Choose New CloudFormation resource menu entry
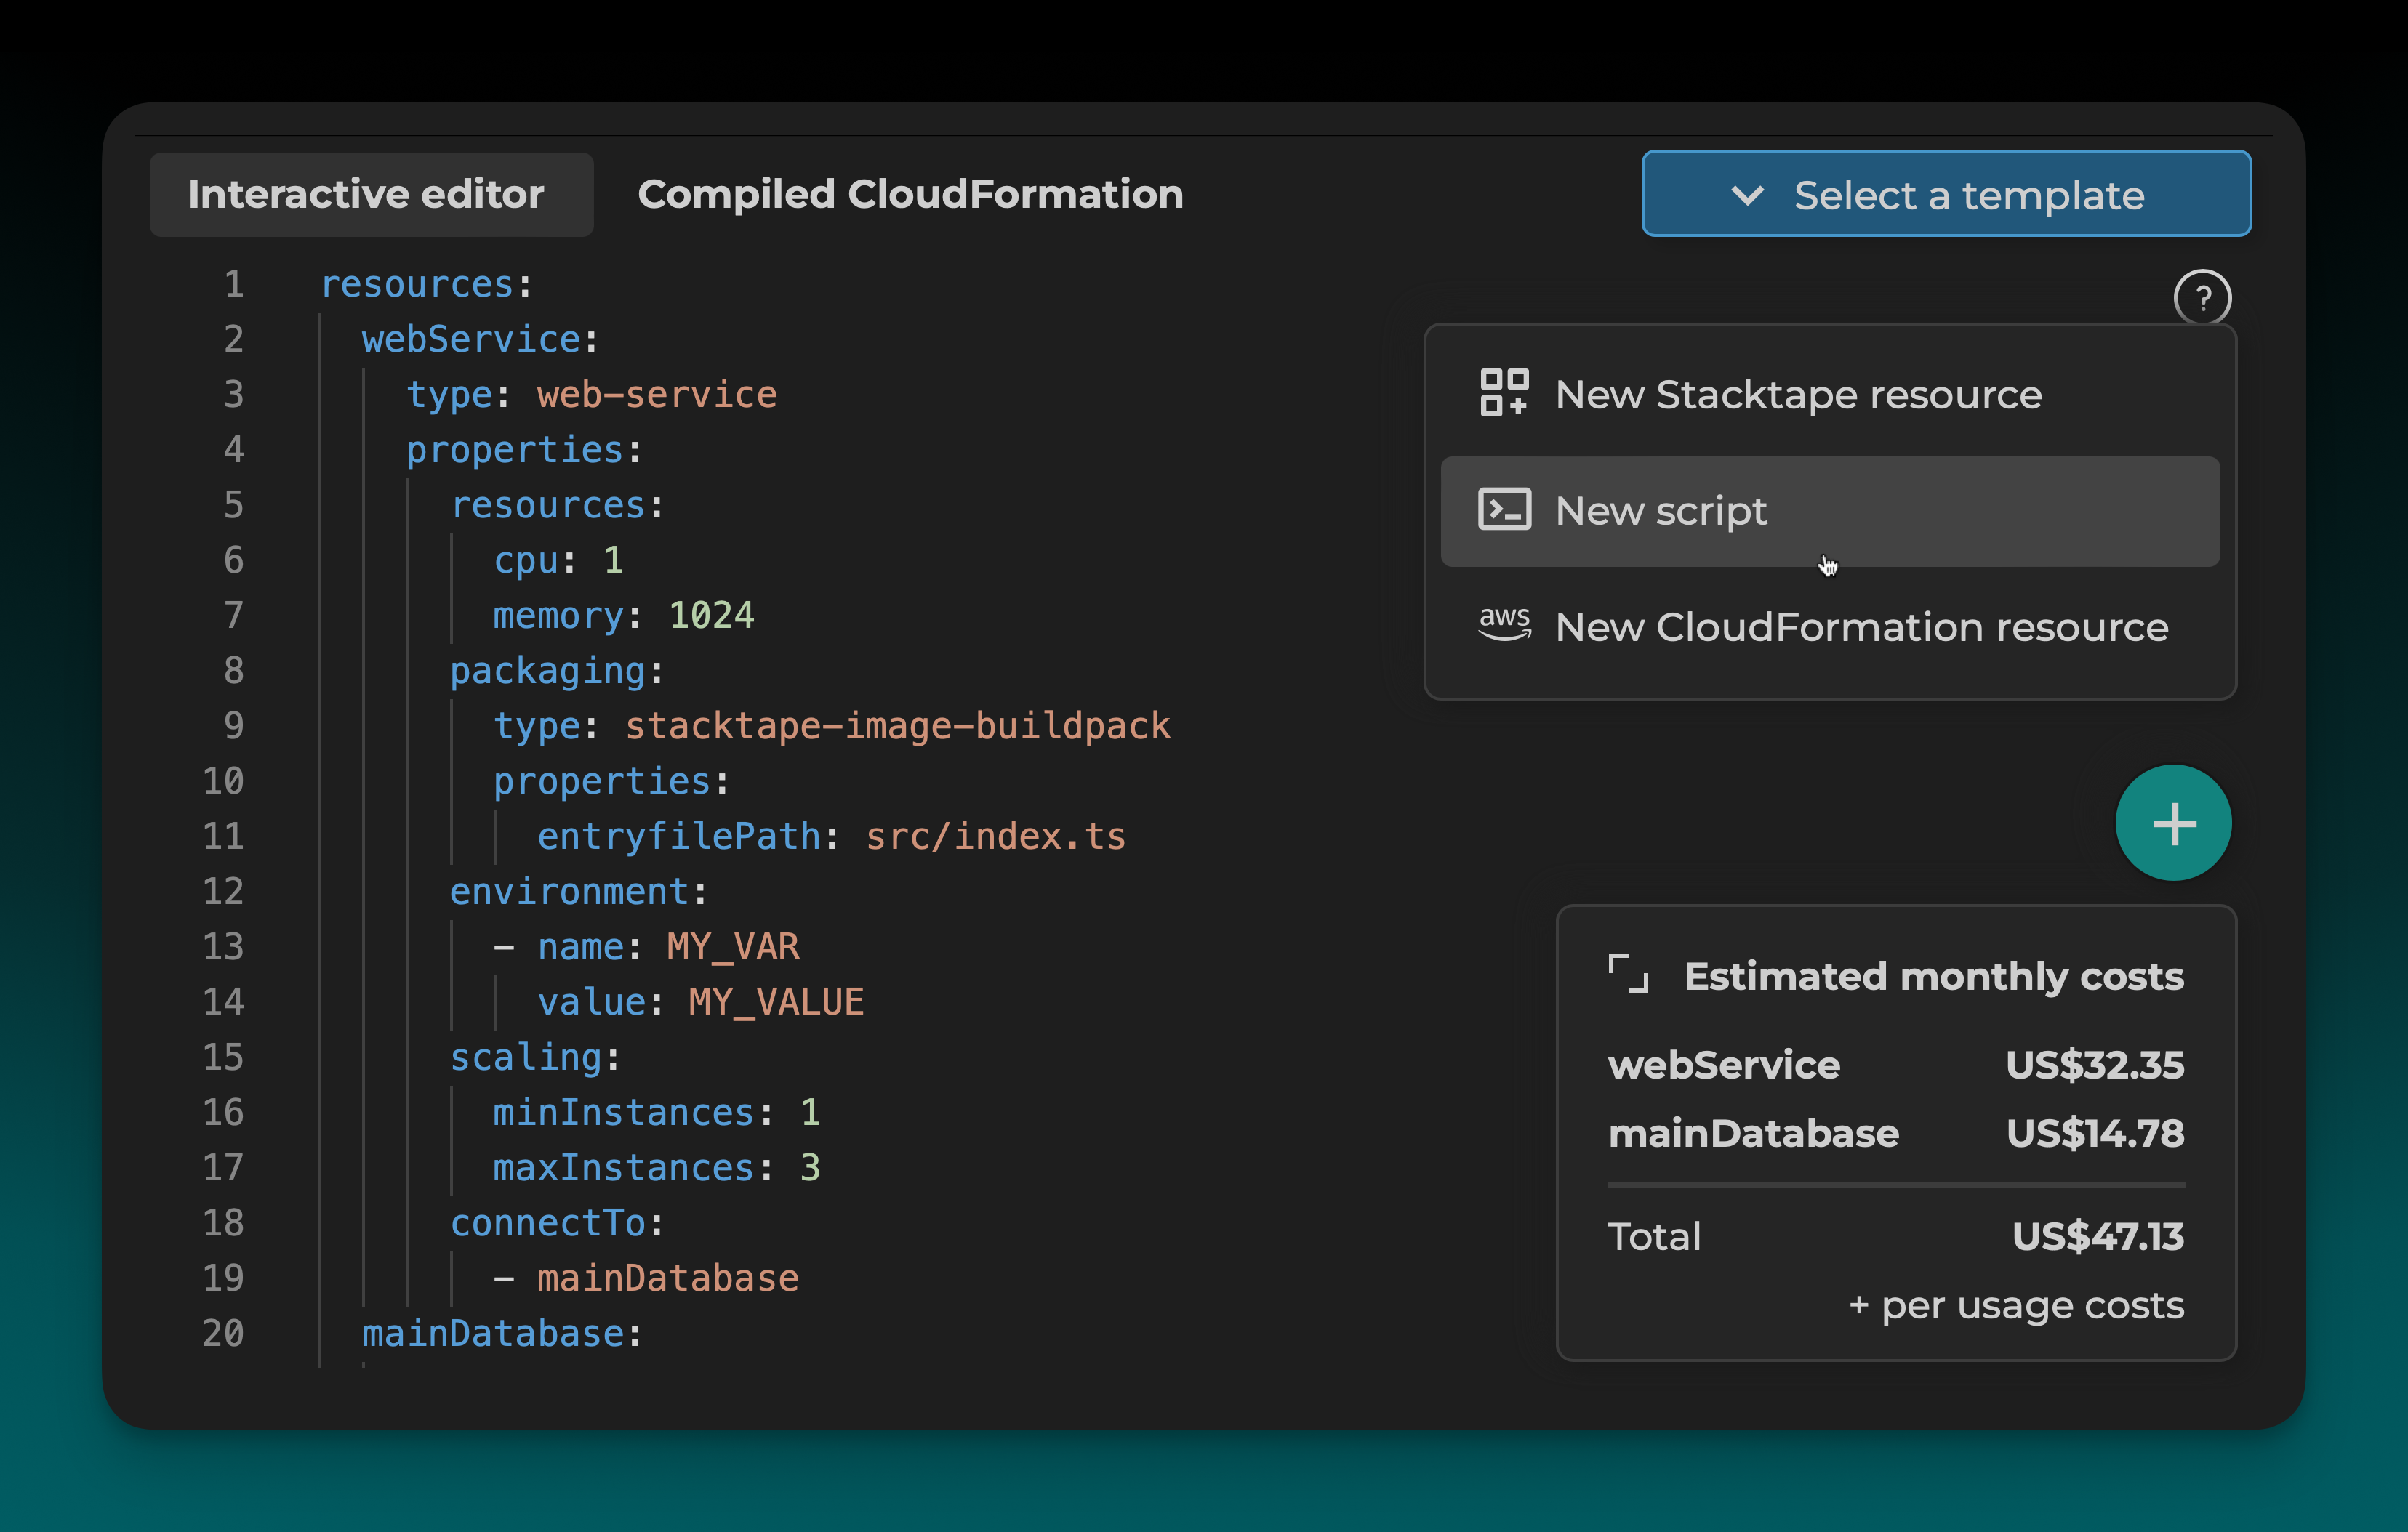Image resolution: width=2408 pixels, height=1532 pixels. (1830, 628)
